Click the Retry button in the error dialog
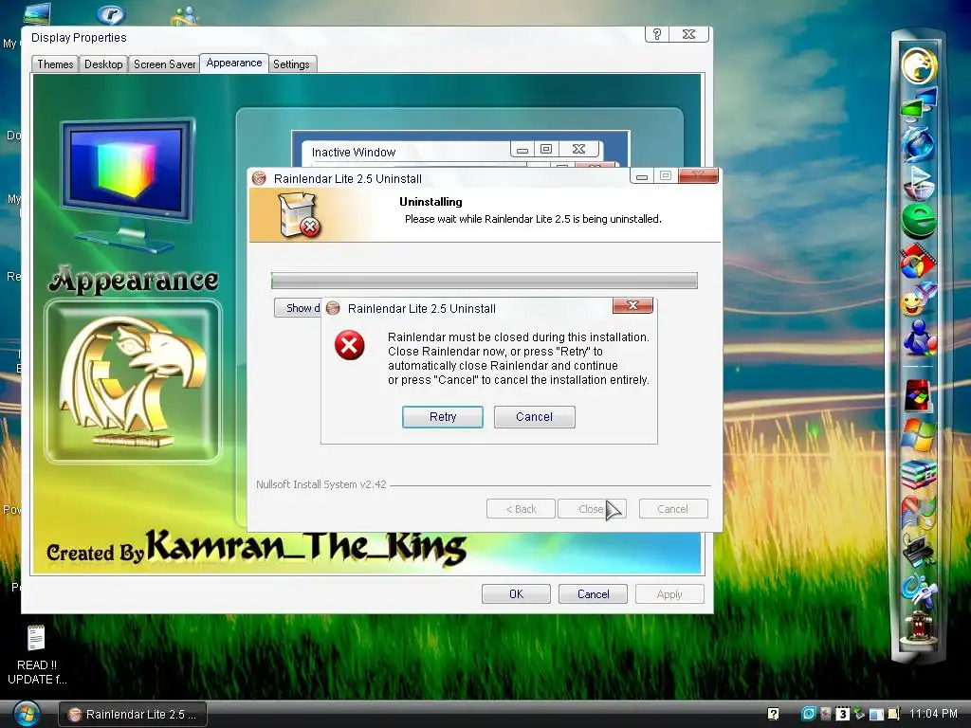The image size is (971, 728). [x=442, y=417]
